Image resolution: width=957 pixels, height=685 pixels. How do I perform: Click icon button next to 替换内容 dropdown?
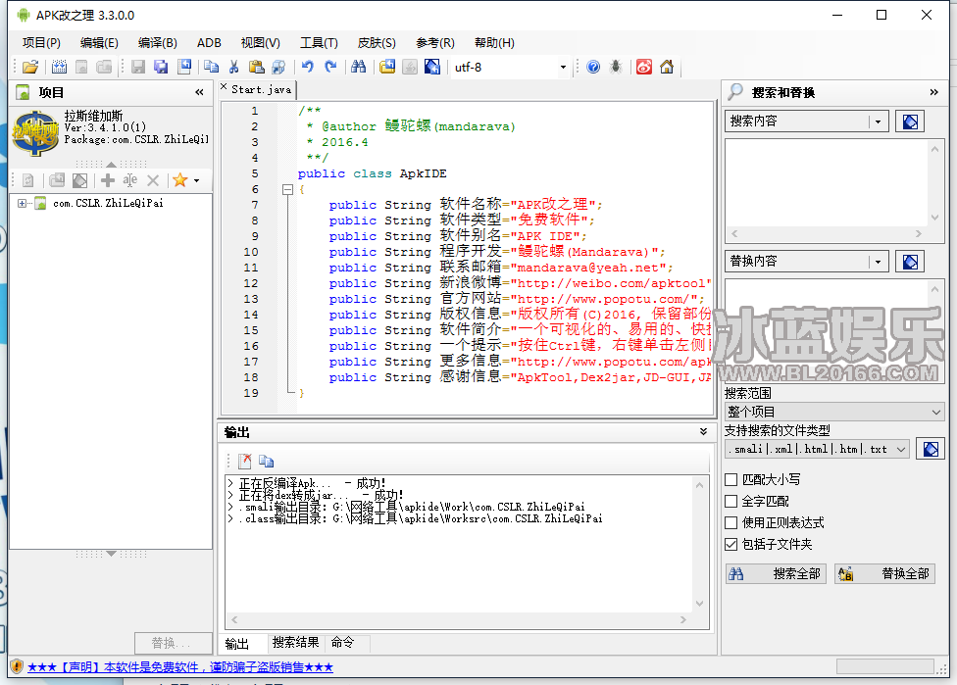(910, 262)
